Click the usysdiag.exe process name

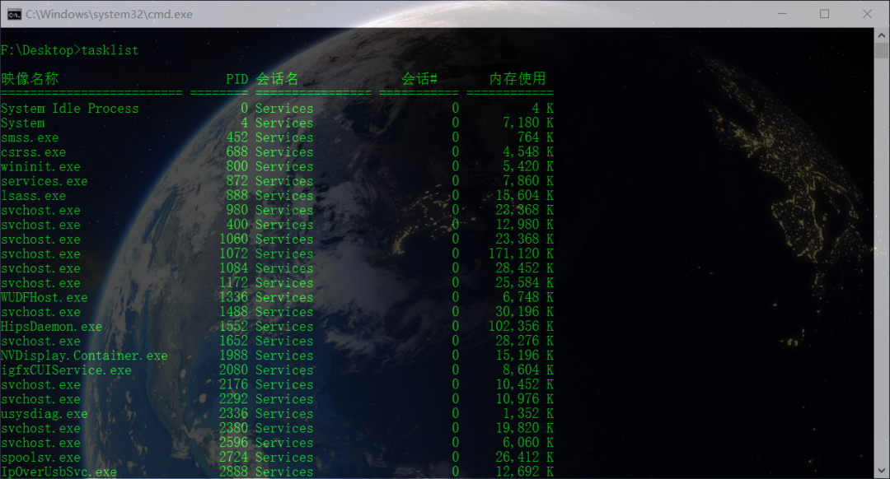click(x=44, y=414)
